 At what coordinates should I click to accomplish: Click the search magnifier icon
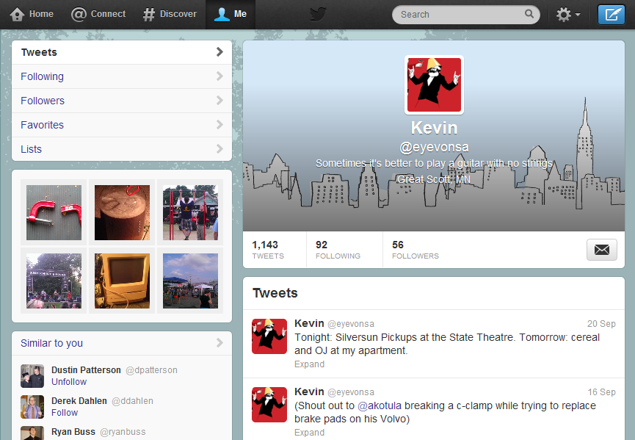(x=529, y=14)
